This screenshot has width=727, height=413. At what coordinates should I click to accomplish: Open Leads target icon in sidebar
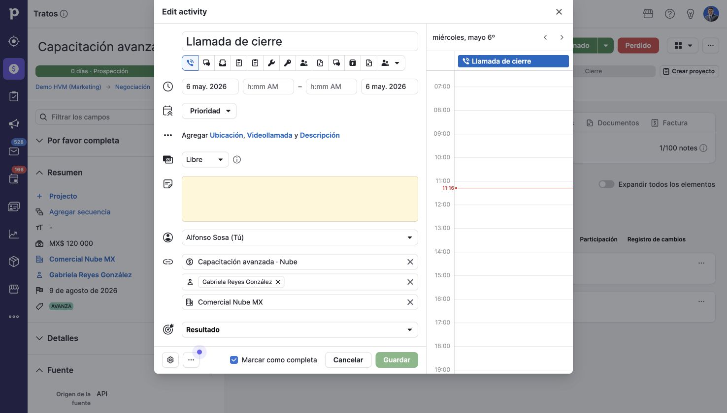point(14,41)
